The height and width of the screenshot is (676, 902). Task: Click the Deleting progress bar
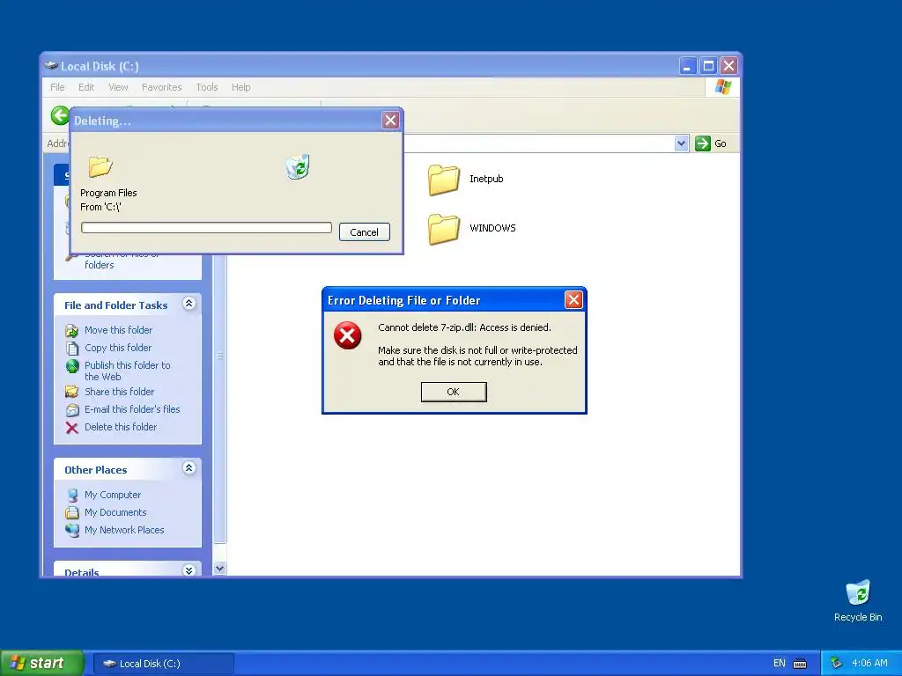206,228
